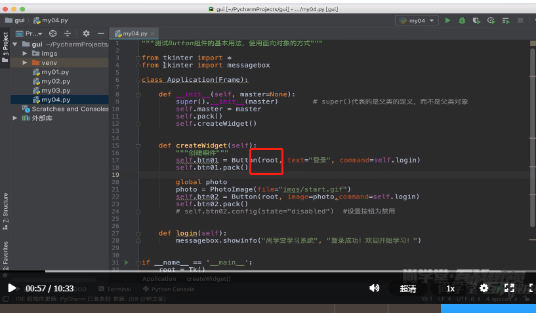The image size is (536, 313).
Task: Run my04 with coverage icon
Action: pos(476,20)
